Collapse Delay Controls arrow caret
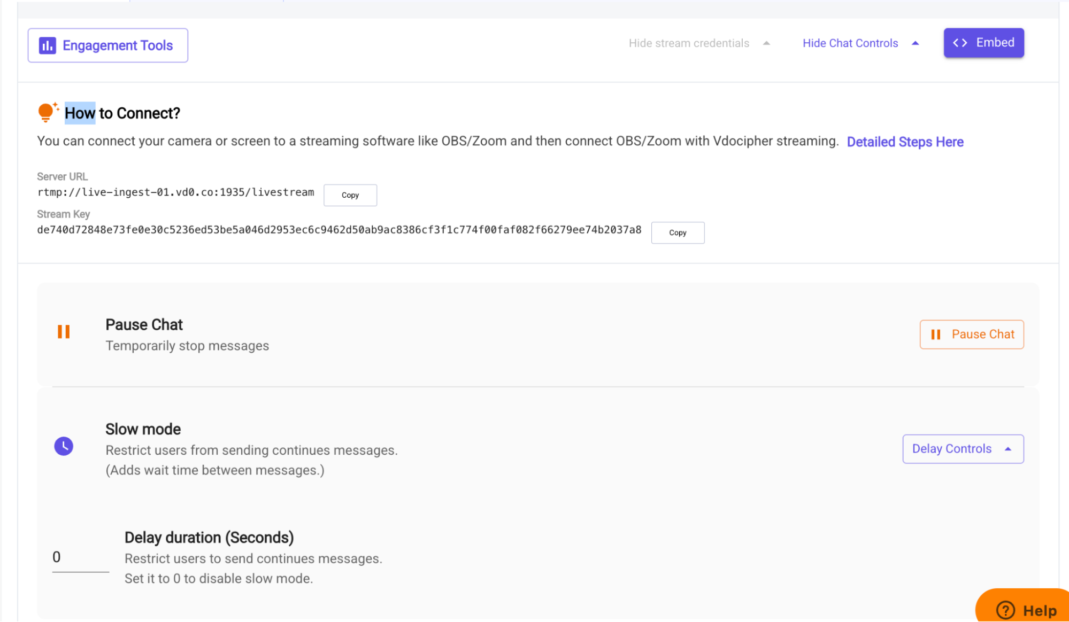1069x622 pixels. click(1008, 449)
